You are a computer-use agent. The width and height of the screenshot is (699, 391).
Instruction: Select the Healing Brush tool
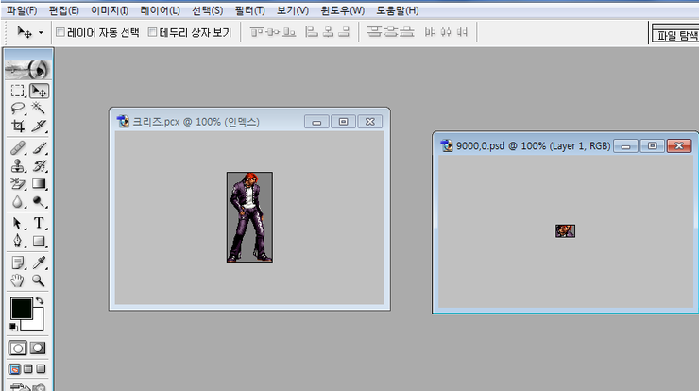click(18, 147)
